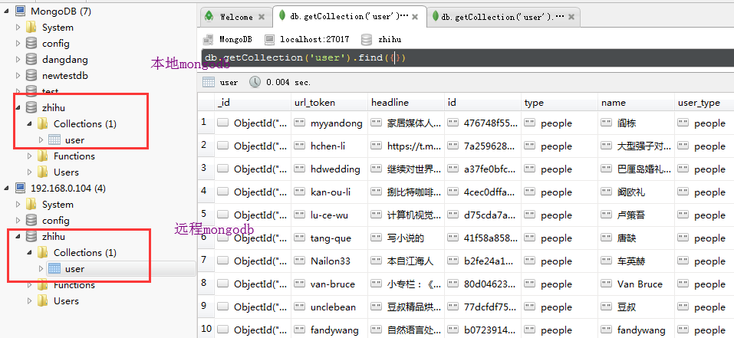The width and height of the screenshot is (734, 338).
Task: Click the string type icon beside myyandong
Action: (300, 123)
